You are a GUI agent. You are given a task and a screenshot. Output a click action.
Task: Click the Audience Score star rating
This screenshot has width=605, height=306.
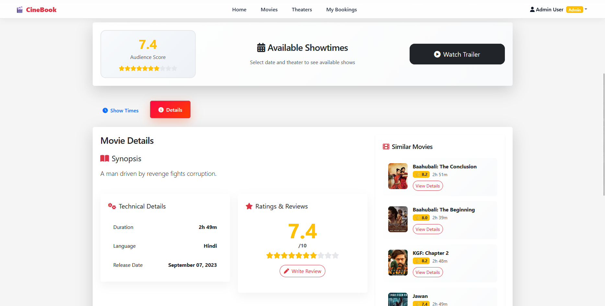148,68
